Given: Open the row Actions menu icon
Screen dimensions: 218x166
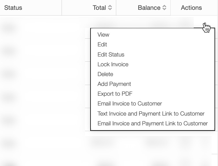Looking at the screenshot, I should [205, 24].
